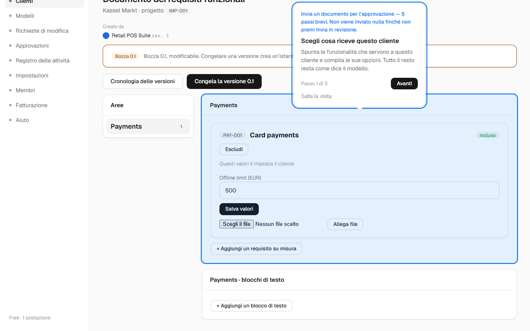Click the Allega file button
The height and width of the screenshot is (331, 530).
(345, 224)
